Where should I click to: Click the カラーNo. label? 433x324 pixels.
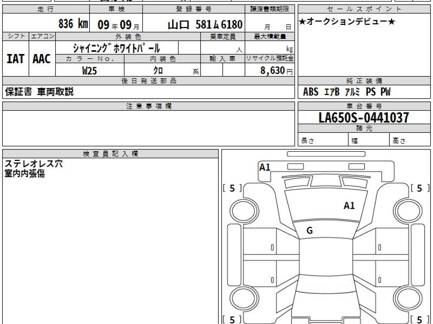tap(90, 59)
